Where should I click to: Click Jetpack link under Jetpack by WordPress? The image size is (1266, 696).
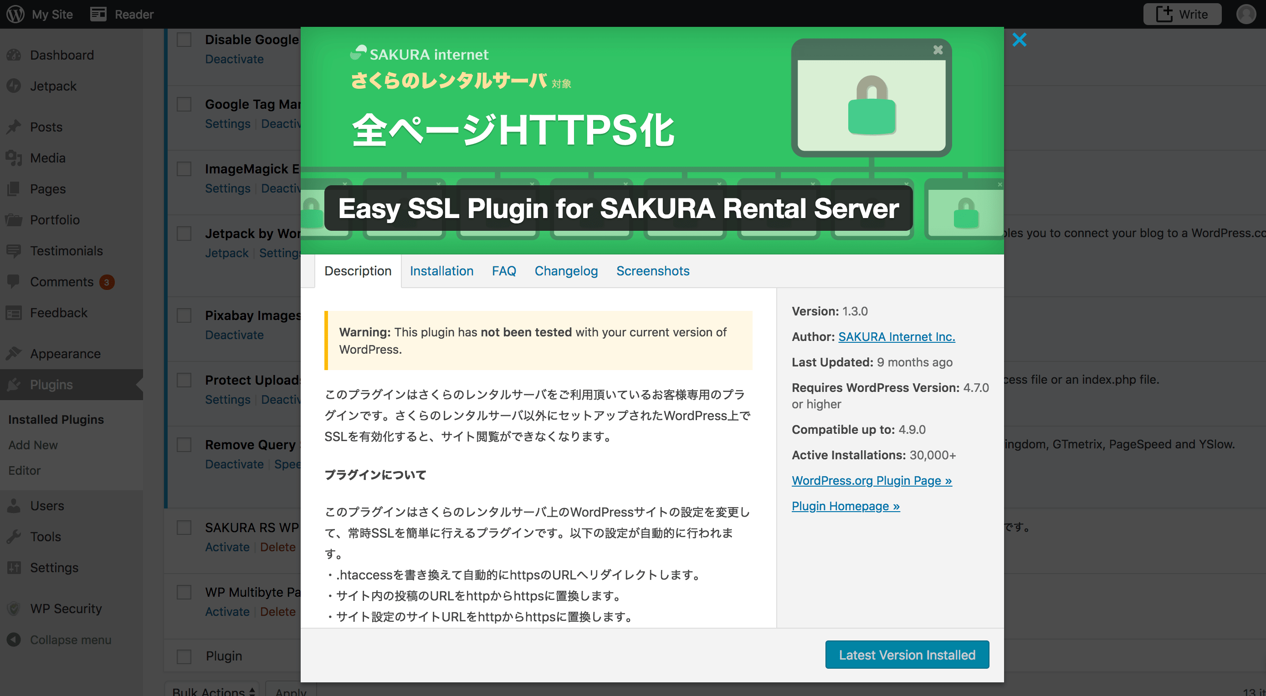point(226,253)
